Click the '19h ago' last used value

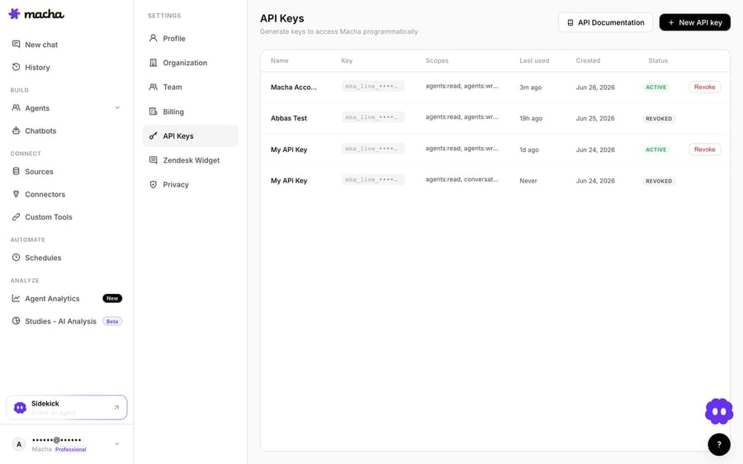pos(531,119)
